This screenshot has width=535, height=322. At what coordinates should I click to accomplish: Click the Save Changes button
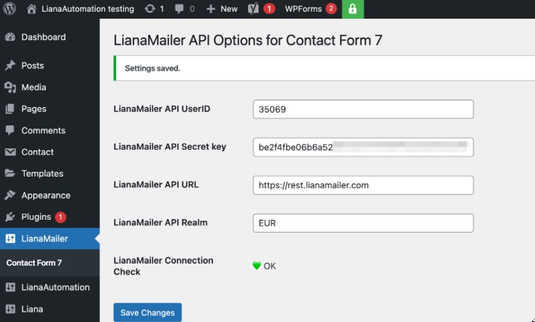[147, 313]
